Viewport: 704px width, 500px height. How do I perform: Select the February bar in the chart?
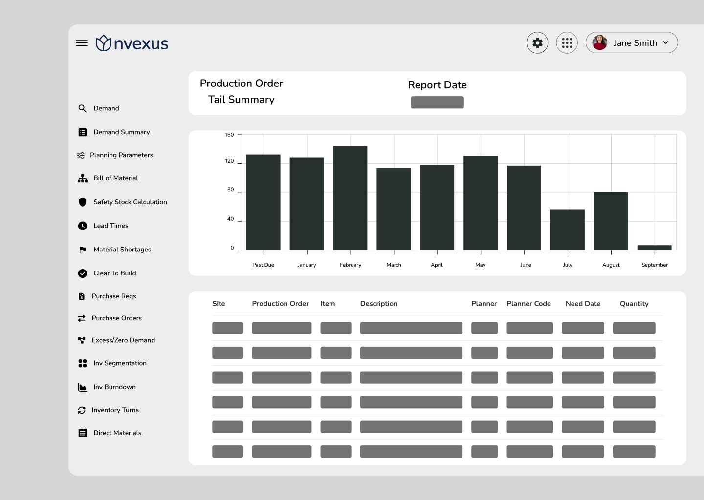350,198
